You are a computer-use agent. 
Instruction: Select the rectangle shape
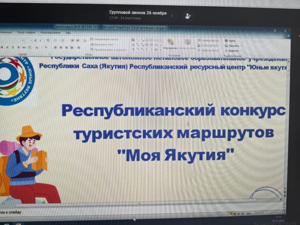(147, 40)
